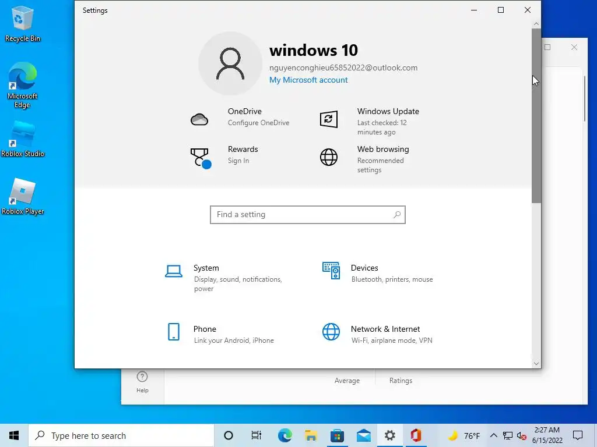Focus the Find a setting field

pos(308,215)
